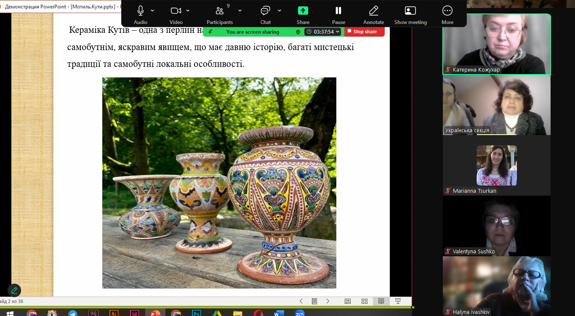575x316 pixels.
Task: Switch to PowerPoint in taskbar
Action: [155, 313]
